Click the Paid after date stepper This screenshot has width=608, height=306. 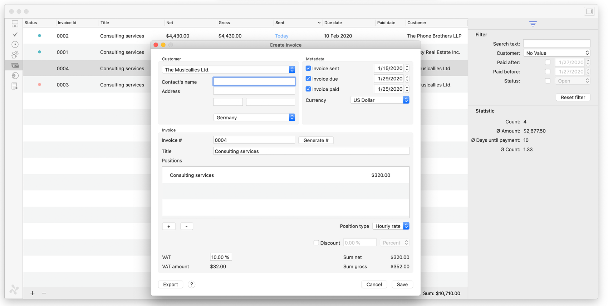point(588,62)
